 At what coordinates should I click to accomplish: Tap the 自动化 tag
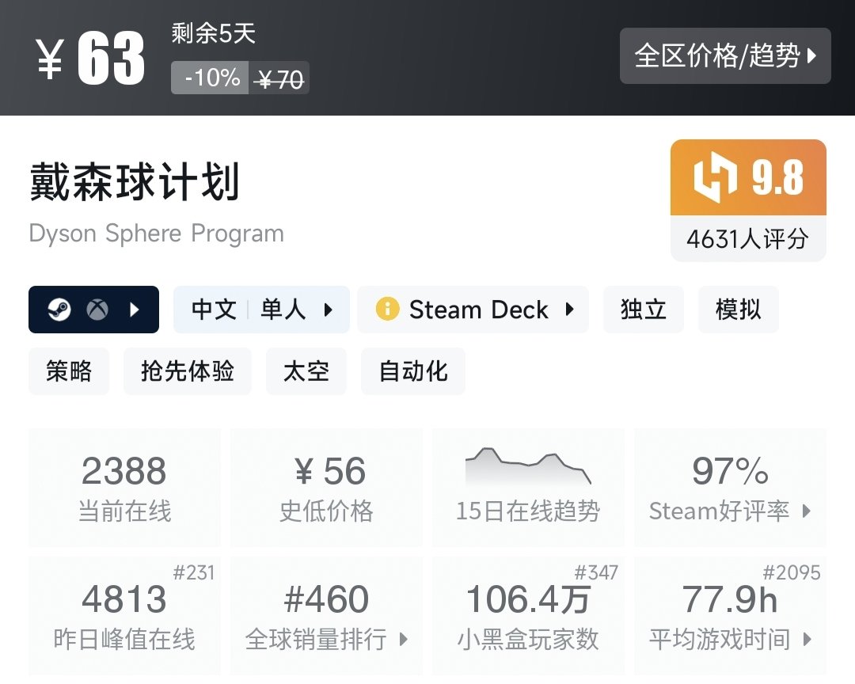tap(413, 371)
